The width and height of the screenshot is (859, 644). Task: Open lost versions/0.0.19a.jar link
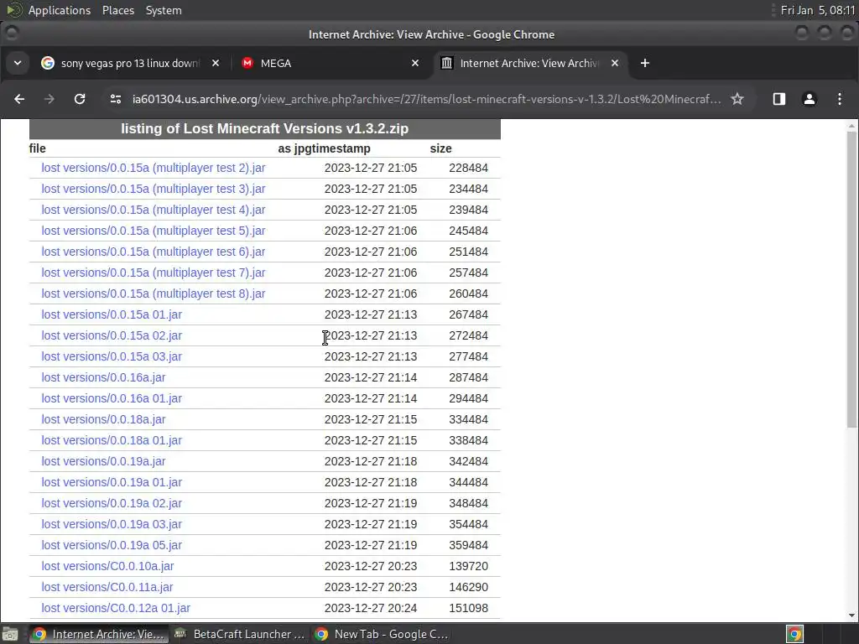click(x=103, y=461)
